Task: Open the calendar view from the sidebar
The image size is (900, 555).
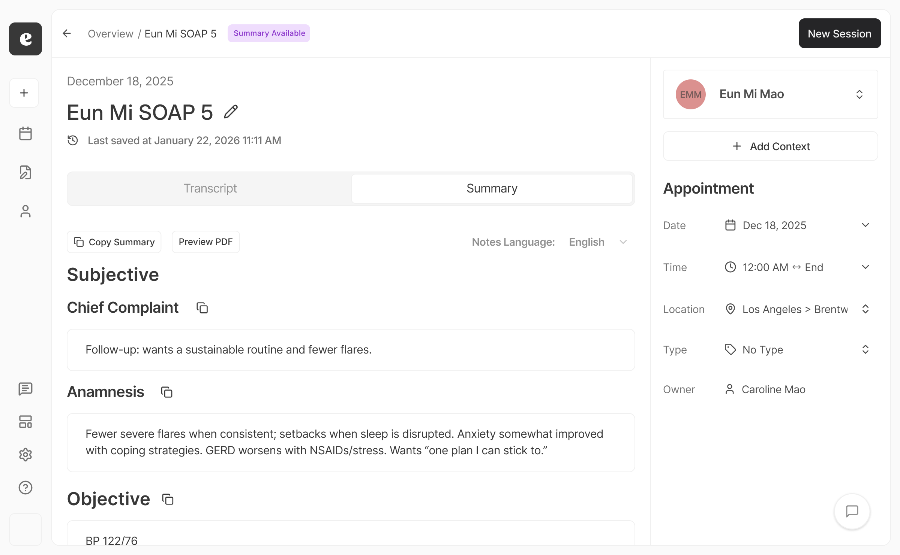Action: click(x=25, y=133)
